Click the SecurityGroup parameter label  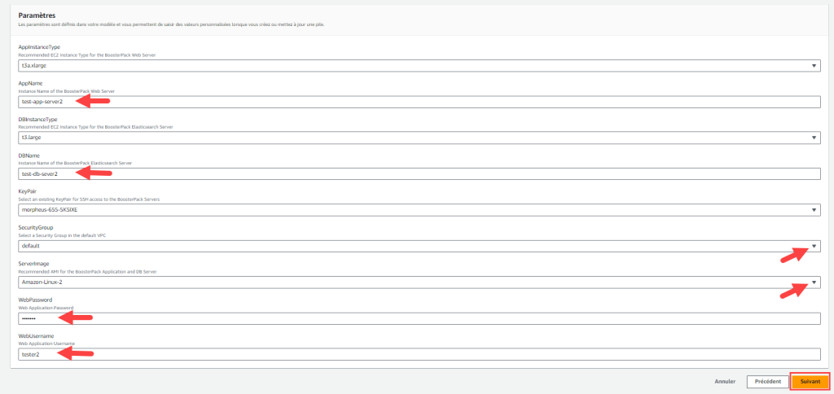point(35,228)
